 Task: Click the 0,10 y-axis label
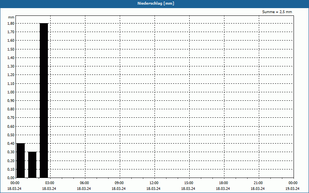tap(11, 169)
